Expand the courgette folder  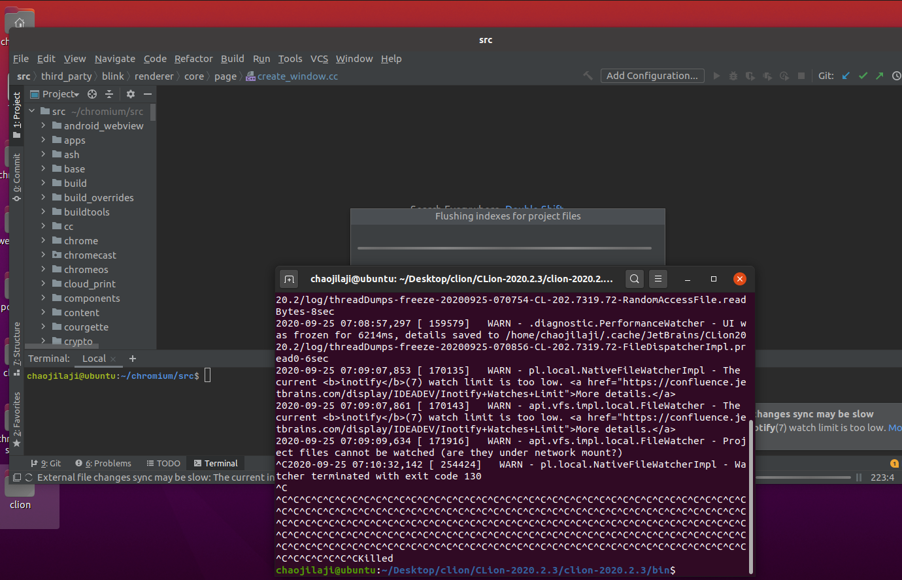pos(43,327)
